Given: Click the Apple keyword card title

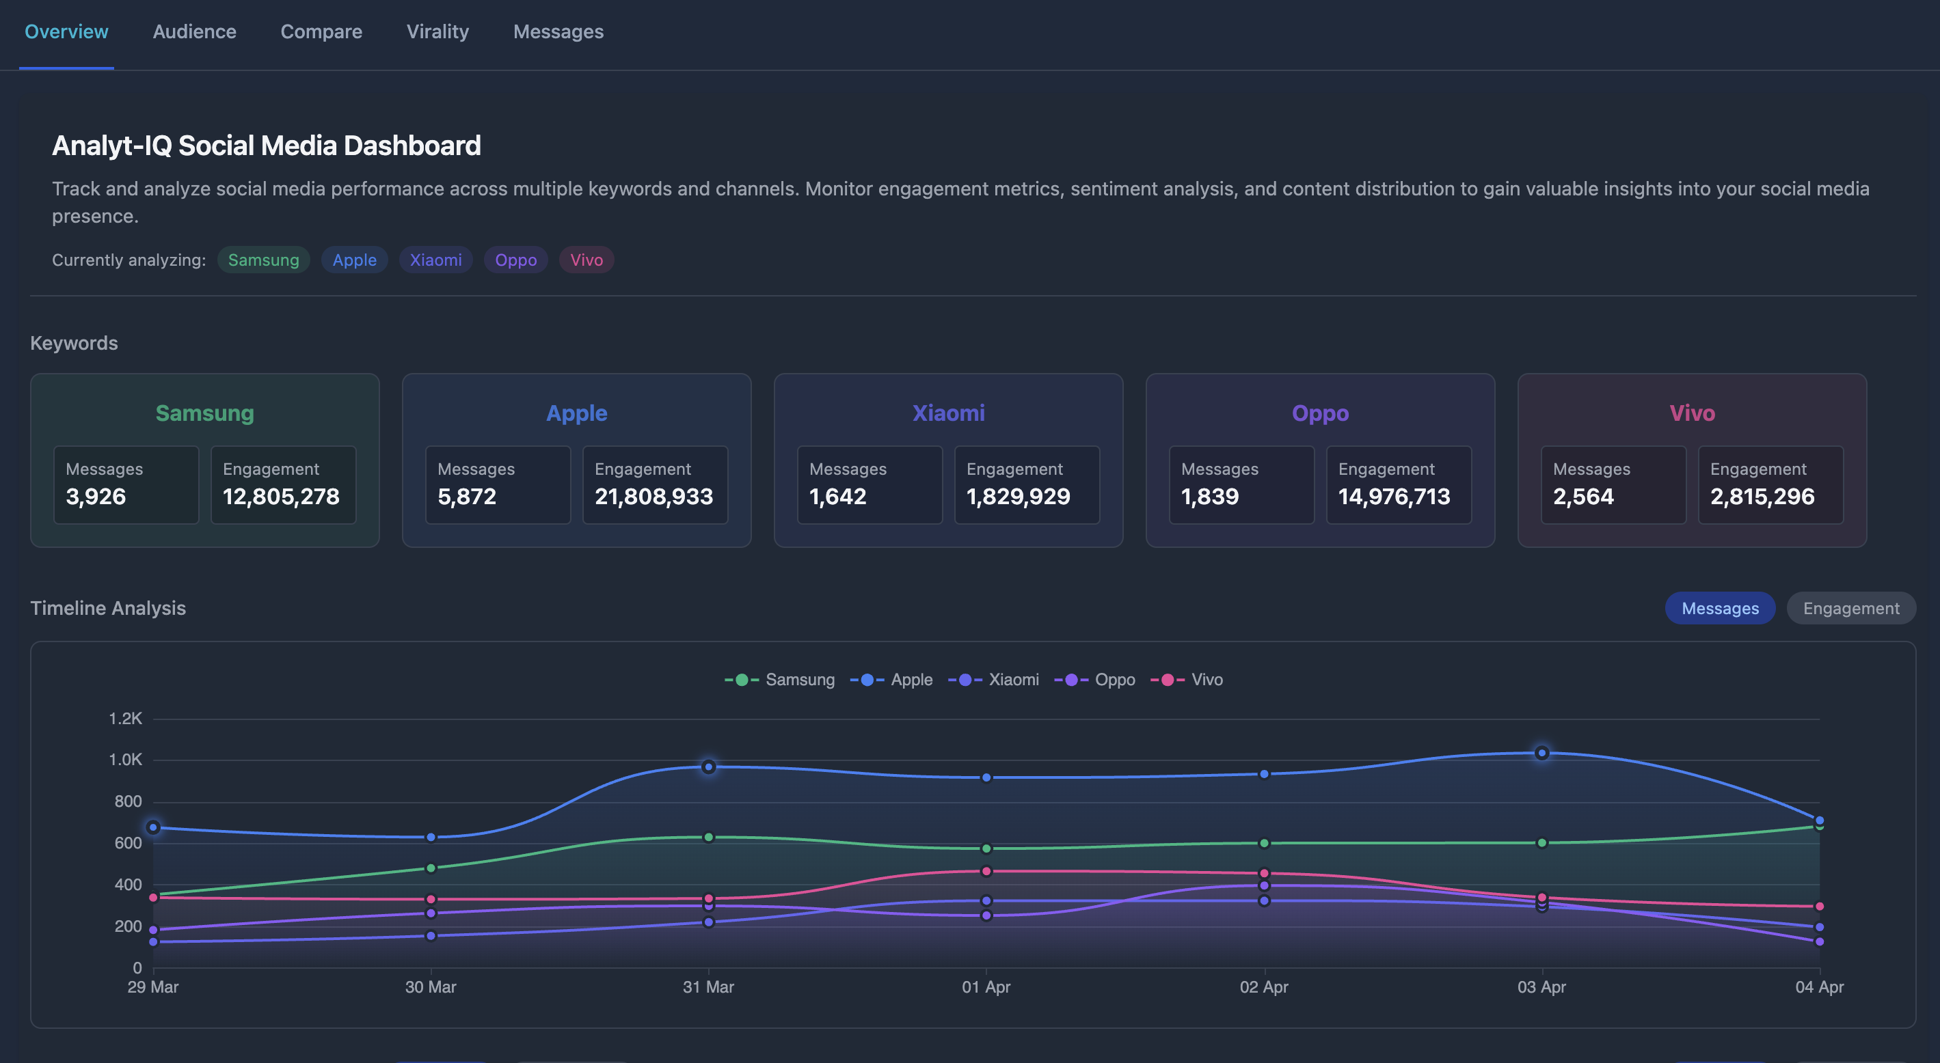Looking at the screenshot, I should coord(576,413).
